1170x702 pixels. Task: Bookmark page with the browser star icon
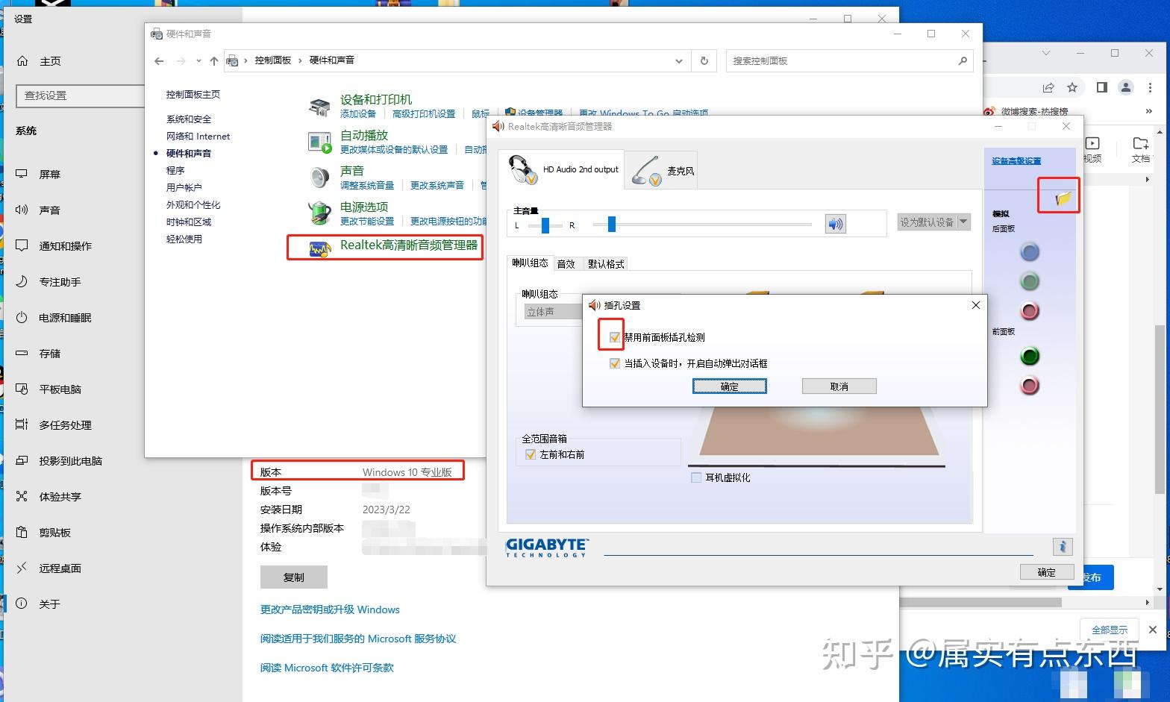coord(1072,87)
